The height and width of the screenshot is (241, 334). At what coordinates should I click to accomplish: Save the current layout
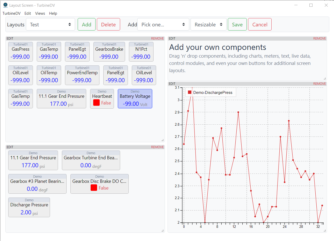[237, 24]
